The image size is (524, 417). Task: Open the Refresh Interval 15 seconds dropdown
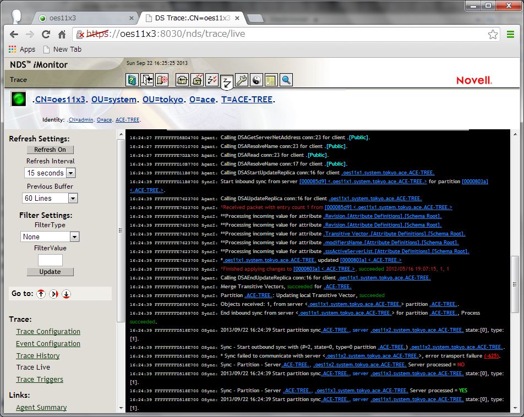coord(50,173)
